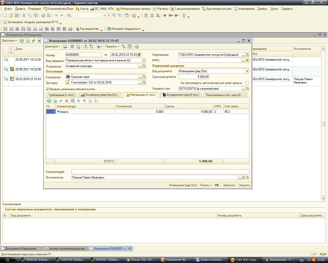Click ellipsis select button for Договор field

140,82
